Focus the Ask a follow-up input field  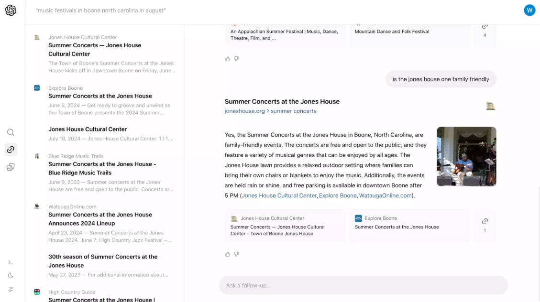pos(363,285)
